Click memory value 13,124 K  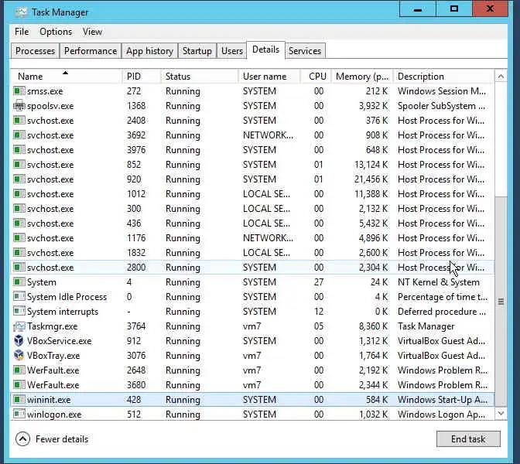371,165
